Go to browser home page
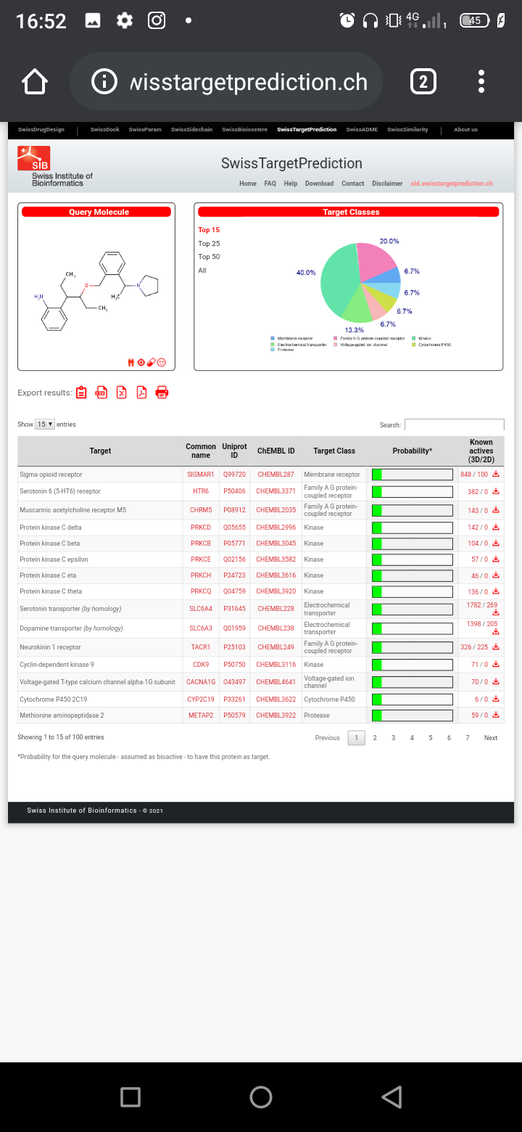 [x=35, y=82]
